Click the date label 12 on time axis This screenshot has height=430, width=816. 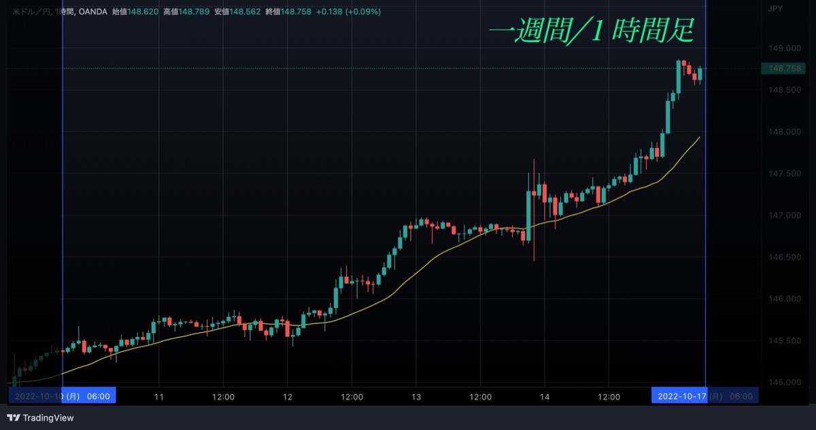click(288, 397)
